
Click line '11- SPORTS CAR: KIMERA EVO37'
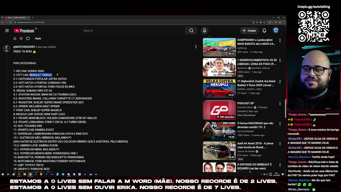[34, 130]
